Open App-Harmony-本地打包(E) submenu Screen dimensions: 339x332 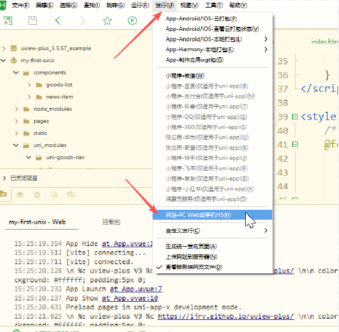212,50
